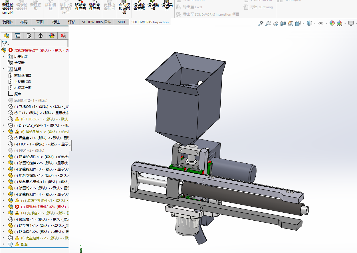Switch to the 草图 tab
Image resolution: width=357 pixels, height=253 pixels.
tap(40, 22)
